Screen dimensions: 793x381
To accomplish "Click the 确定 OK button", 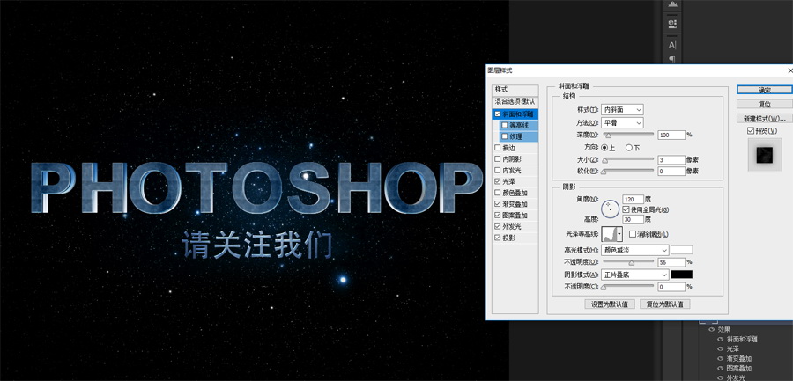I will 764,90.
